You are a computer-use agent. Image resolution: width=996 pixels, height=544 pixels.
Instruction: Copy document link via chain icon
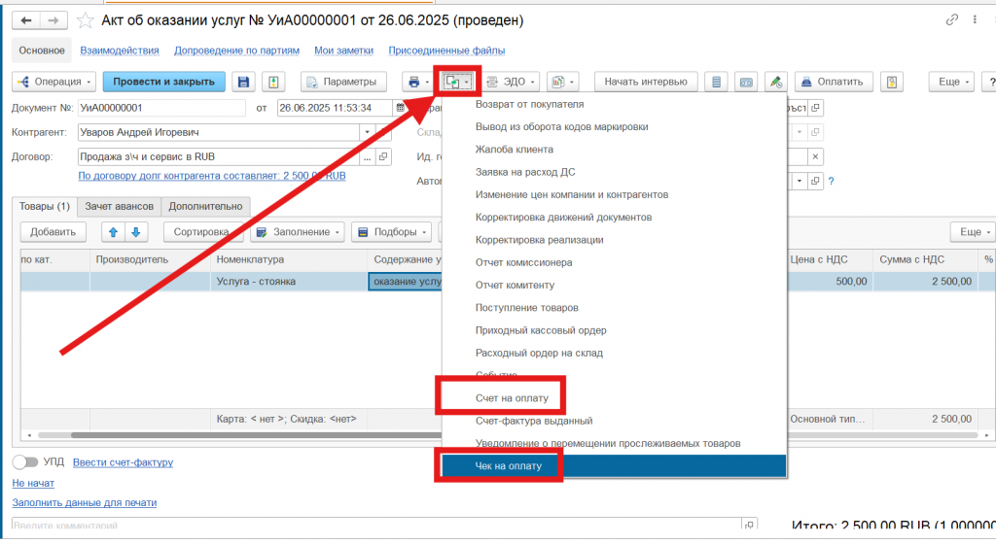click(950, 20)
